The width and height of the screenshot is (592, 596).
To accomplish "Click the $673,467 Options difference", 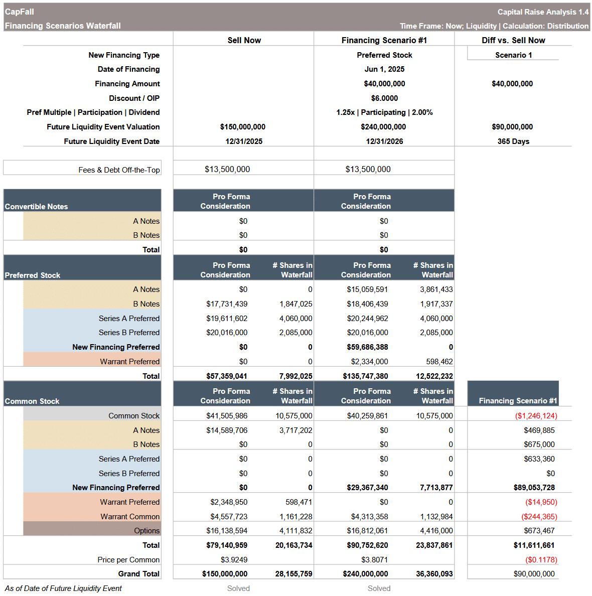I will coord(539,531).
